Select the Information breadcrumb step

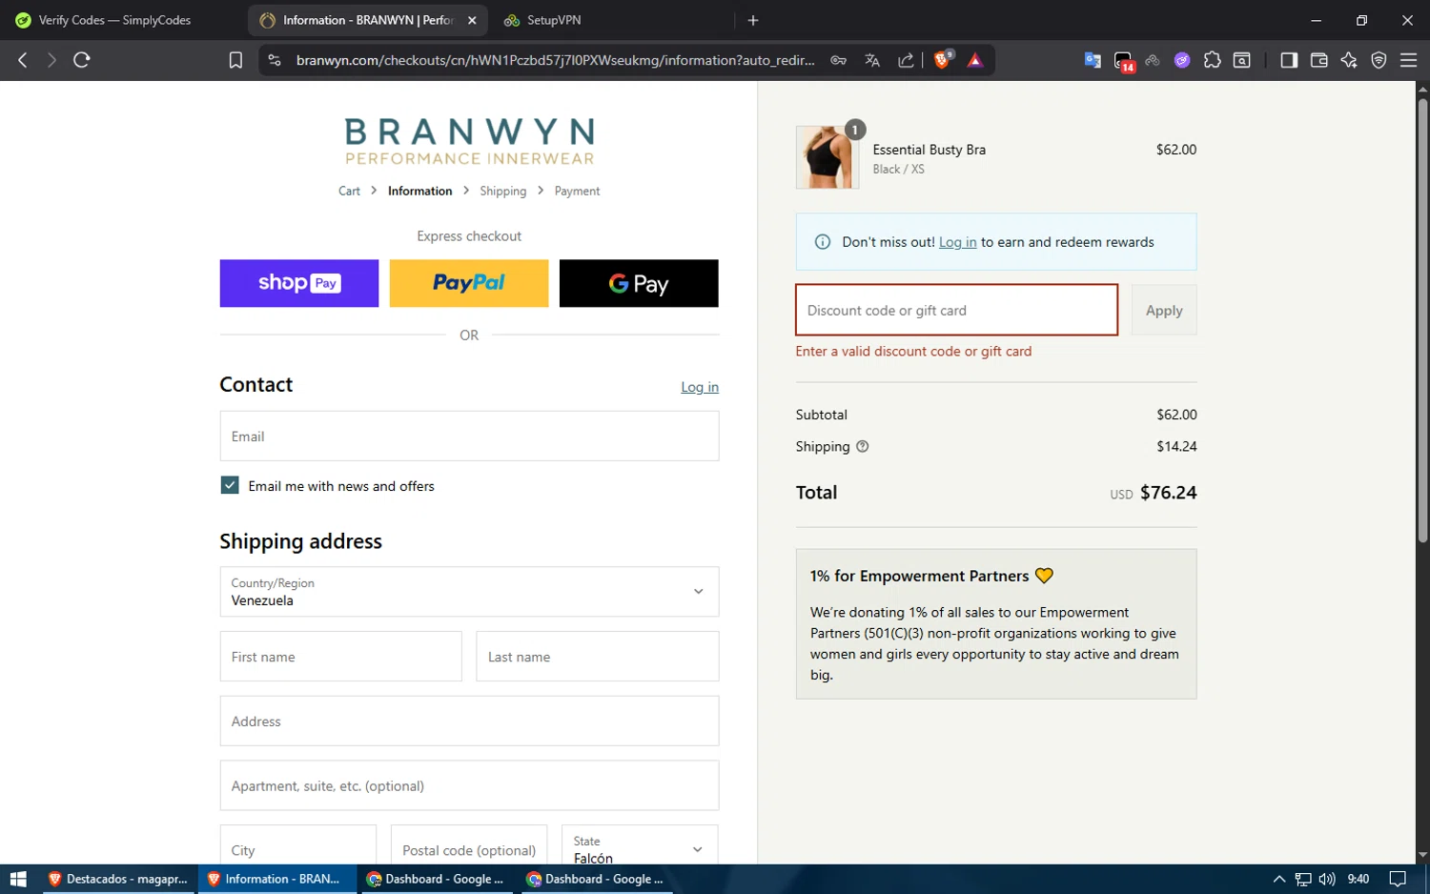[x=419, y=191]
